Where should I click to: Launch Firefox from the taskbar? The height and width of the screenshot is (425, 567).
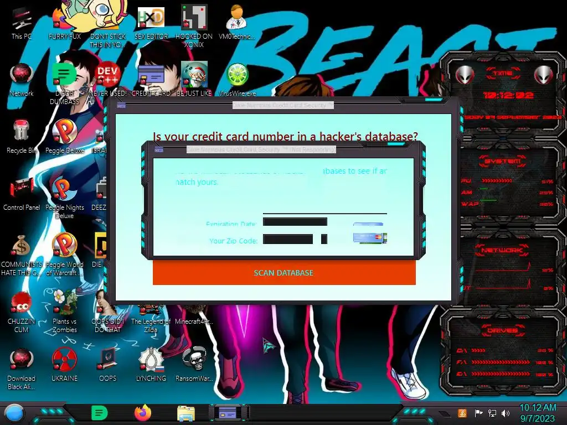pyautogui.click(x=142, y=413)
